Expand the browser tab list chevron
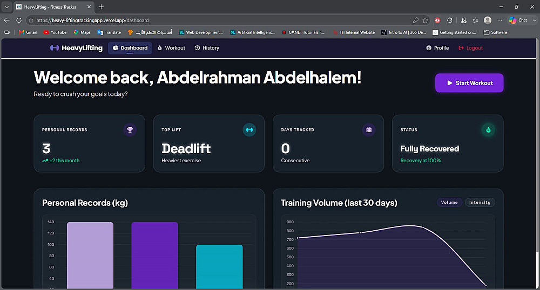 (6, 7)
